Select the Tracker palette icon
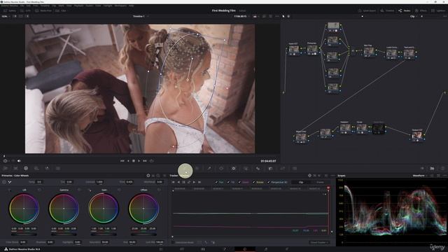 tap(234, 169)
